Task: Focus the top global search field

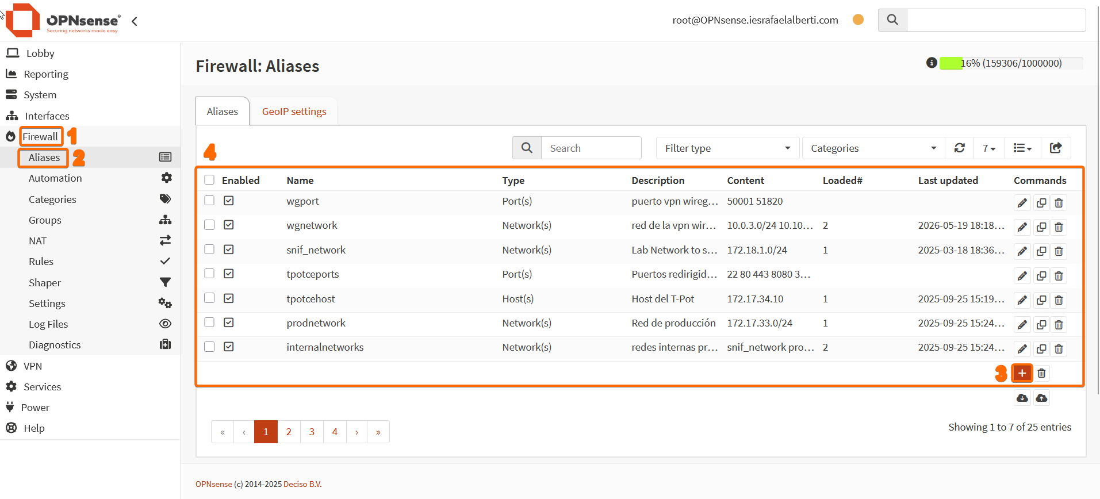Action: click(996, 20)
